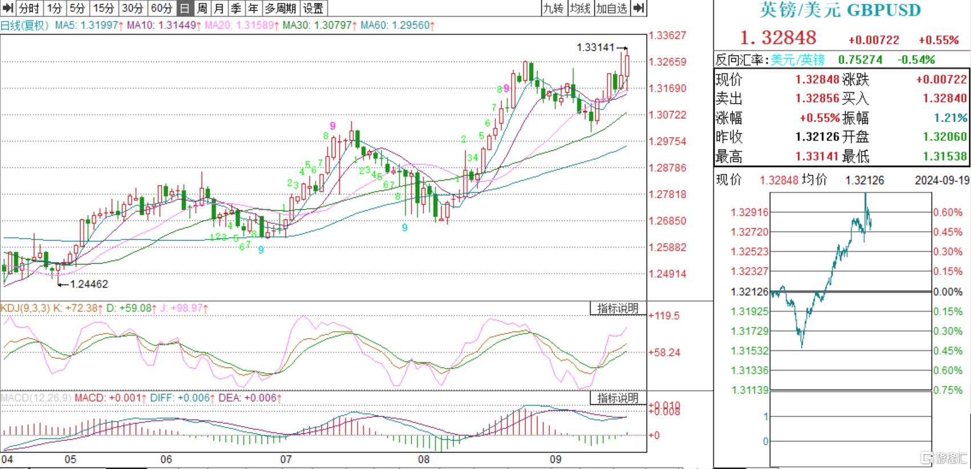
Task: Switch to 年 yearly chart
Action: pos(253,8)
